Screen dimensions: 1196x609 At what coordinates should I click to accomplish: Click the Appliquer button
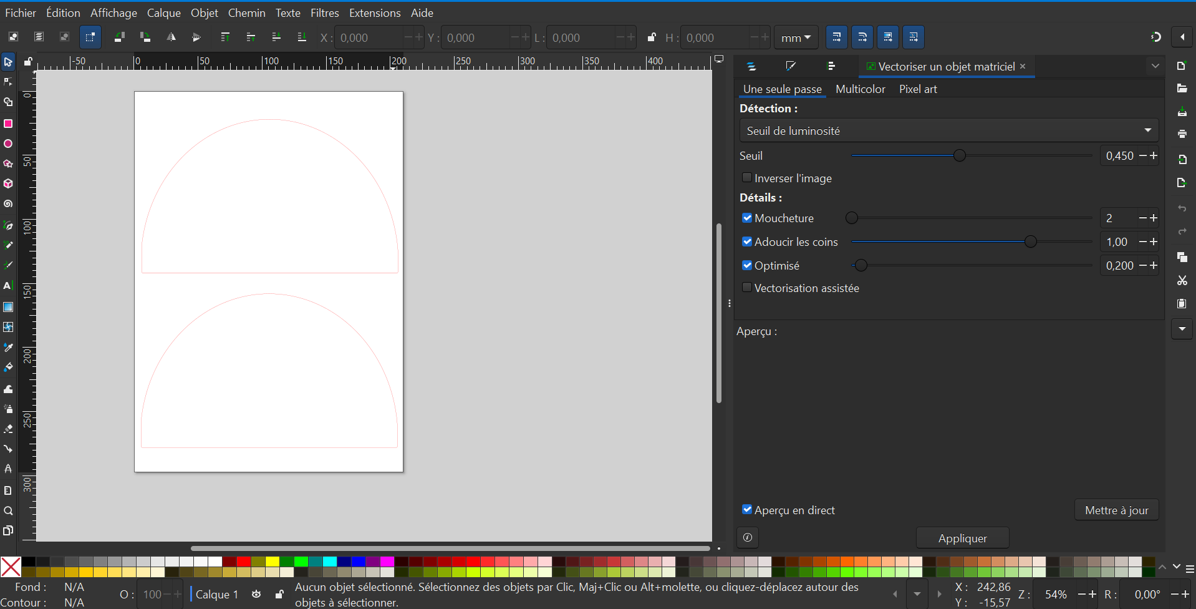tap(962, 538)
